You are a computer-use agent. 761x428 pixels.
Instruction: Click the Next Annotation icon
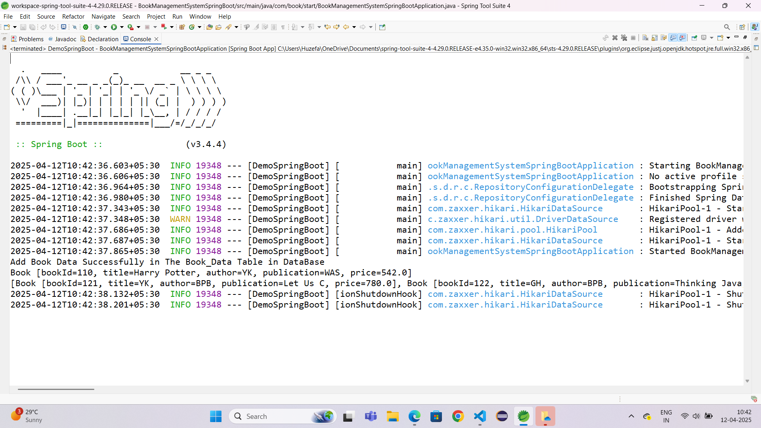[x=294, y=27]
